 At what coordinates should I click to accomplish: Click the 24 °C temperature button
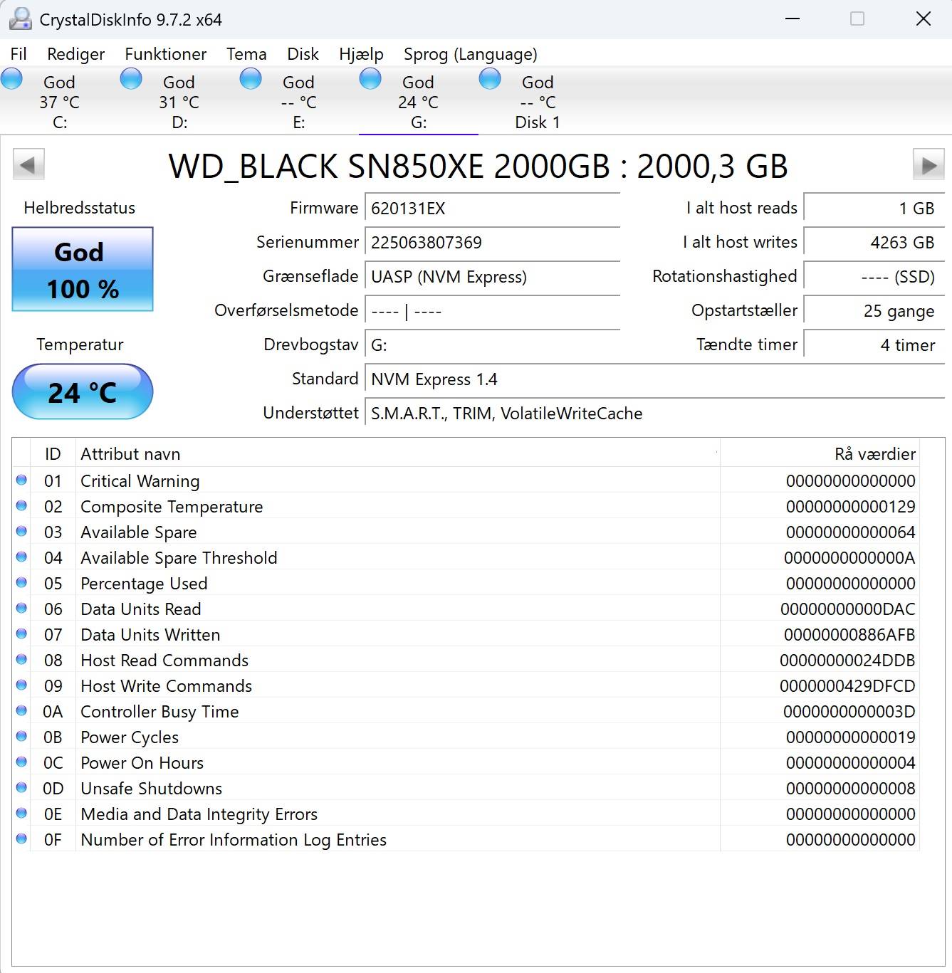[83, 391]
